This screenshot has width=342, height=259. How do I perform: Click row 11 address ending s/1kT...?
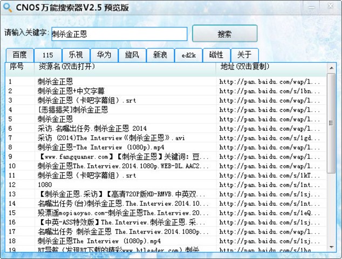pyautogui.click(x=269, y=176)
